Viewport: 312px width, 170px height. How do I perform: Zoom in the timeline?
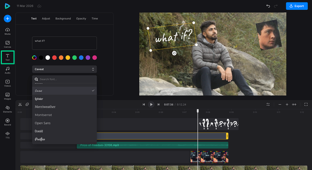287,104
